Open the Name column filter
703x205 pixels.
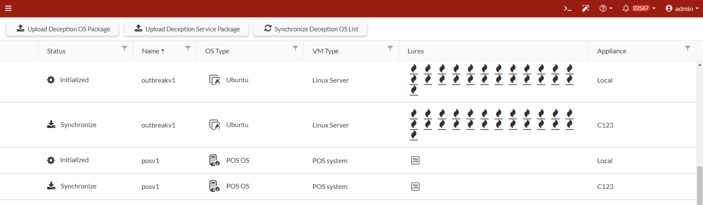[188, 49]
